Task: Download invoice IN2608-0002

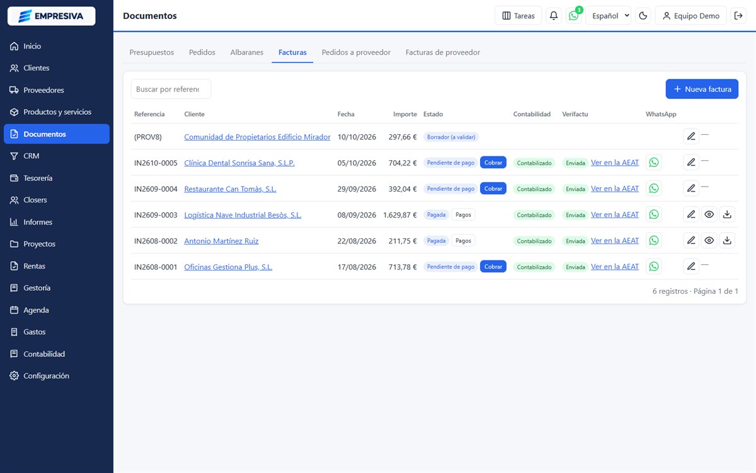Action: tap(727, 240)
